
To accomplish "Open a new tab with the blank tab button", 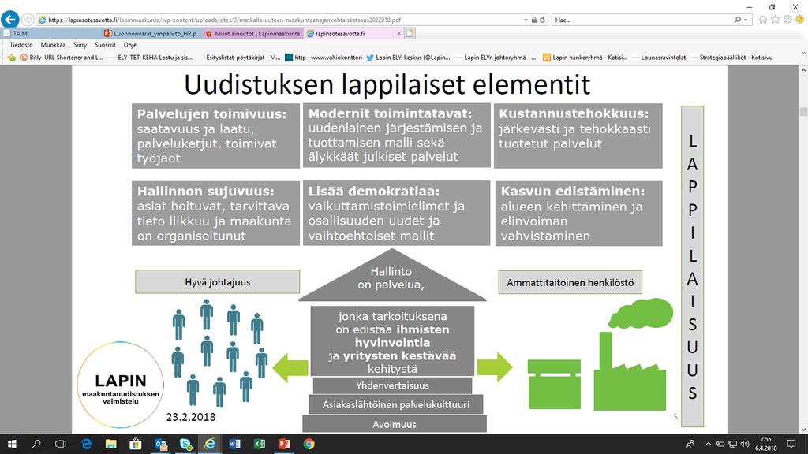I will [x=410, y=33].
